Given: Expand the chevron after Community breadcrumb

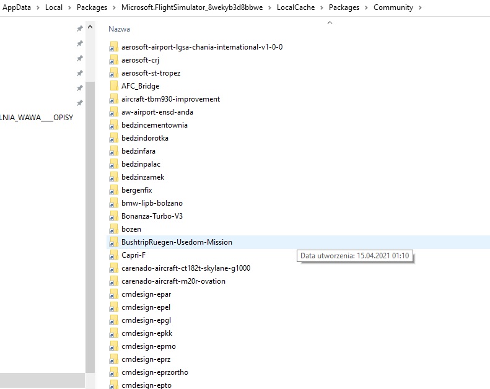Looking at the screenshot, I should (421, 8).
